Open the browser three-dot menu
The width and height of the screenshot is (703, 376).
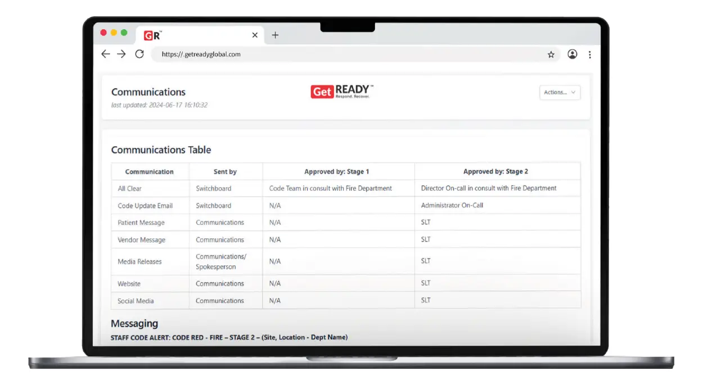click(x=589, y=55)
